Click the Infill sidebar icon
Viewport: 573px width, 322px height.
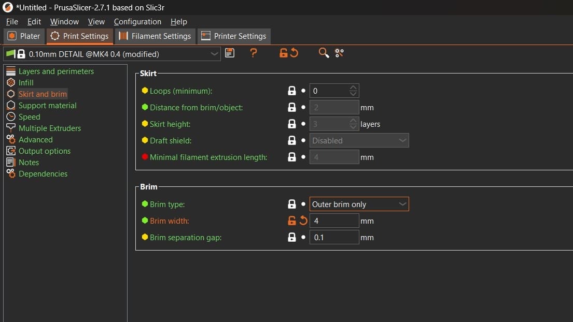pyautogui.click(x=11, y=82)
